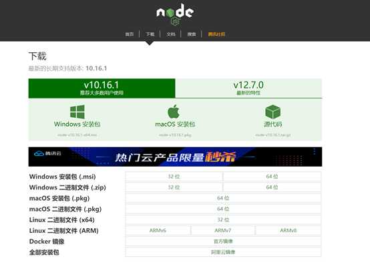Choose 32 位 for Linux 二进制文件 (x64)
This screenshot has height=267, width=370.
(x=223, y=219)
